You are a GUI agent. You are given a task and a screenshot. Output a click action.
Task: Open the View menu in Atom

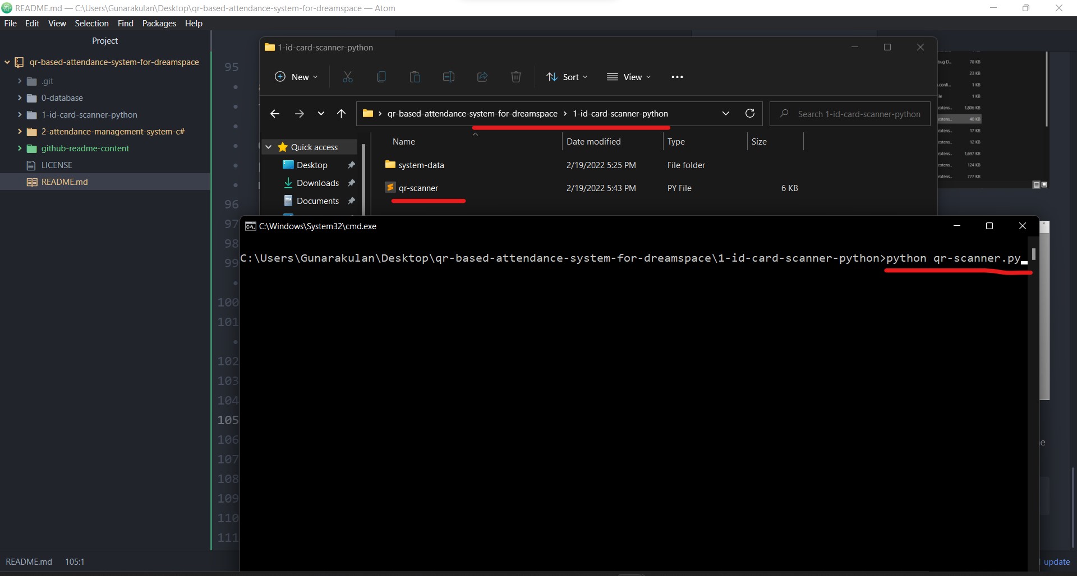pos(57,24)
